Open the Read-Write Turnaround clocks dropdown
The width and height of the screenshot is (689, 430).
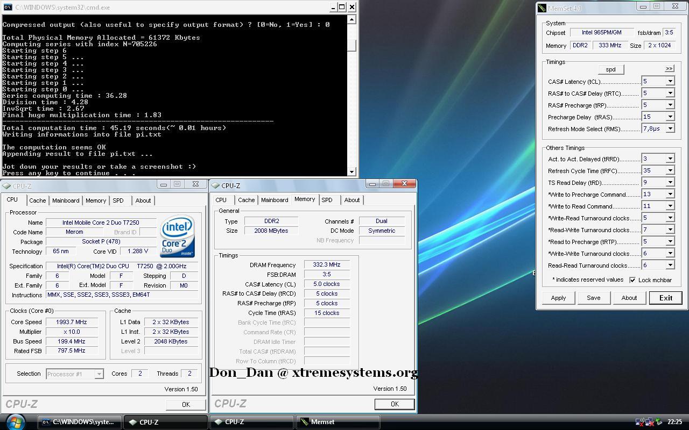[x=670, y=230]
